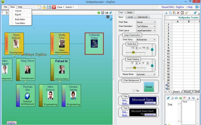Click the printer icon above the chart
The width and height of the screenshot is (201, 125).
coord(106,13)
